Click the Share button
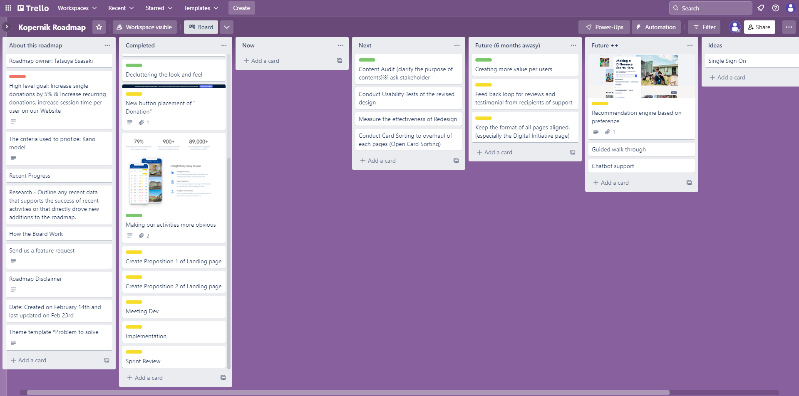799x396 pixels. click(x=759, y=27)
